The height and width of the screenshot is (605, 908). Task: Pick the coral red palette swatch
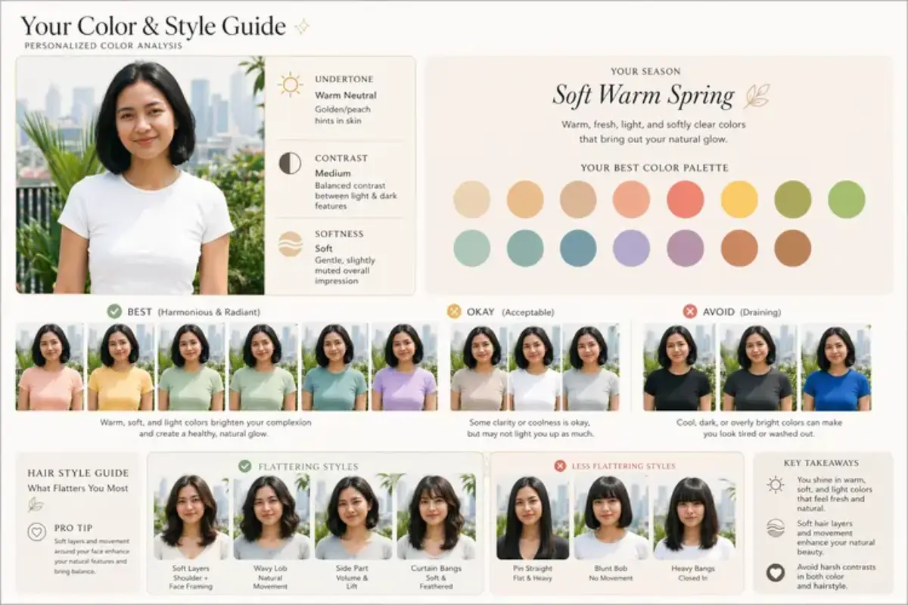[686, 200]
